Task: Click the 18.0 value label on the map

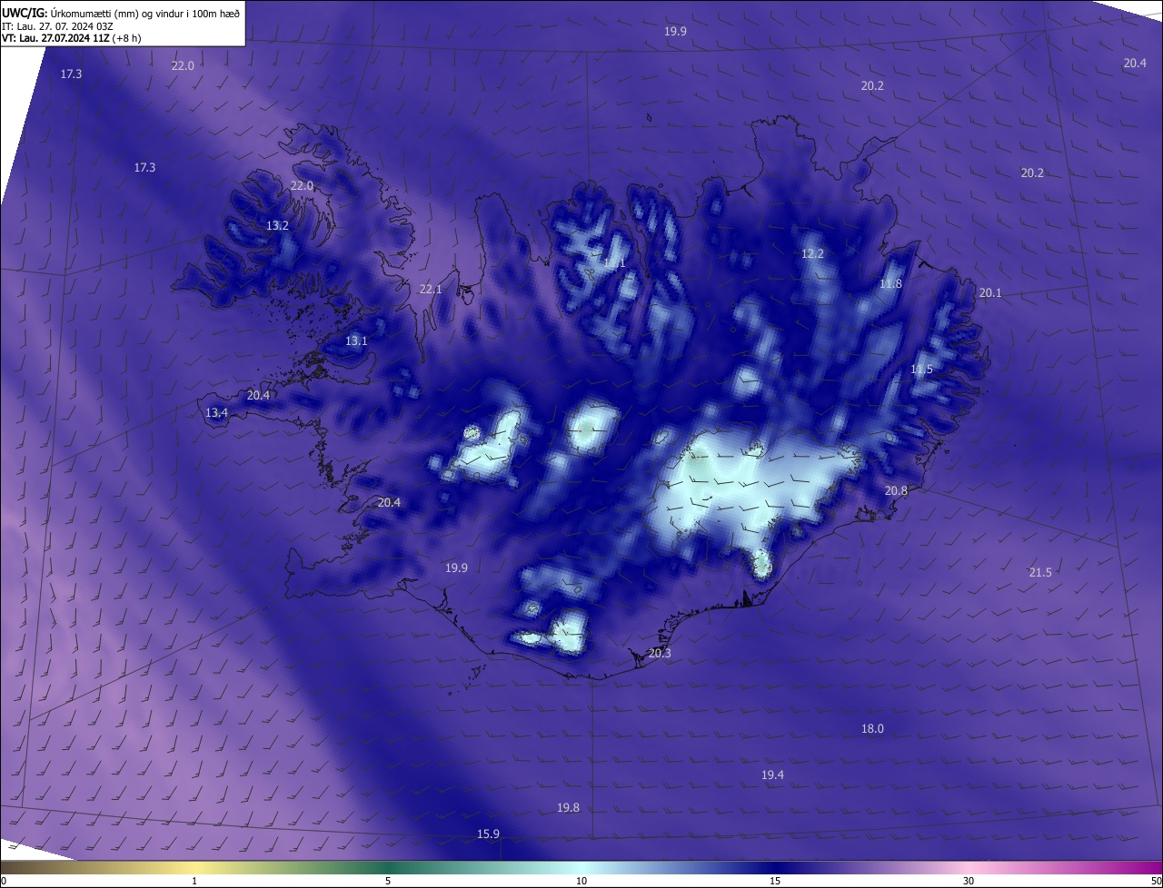Action: 872,728
